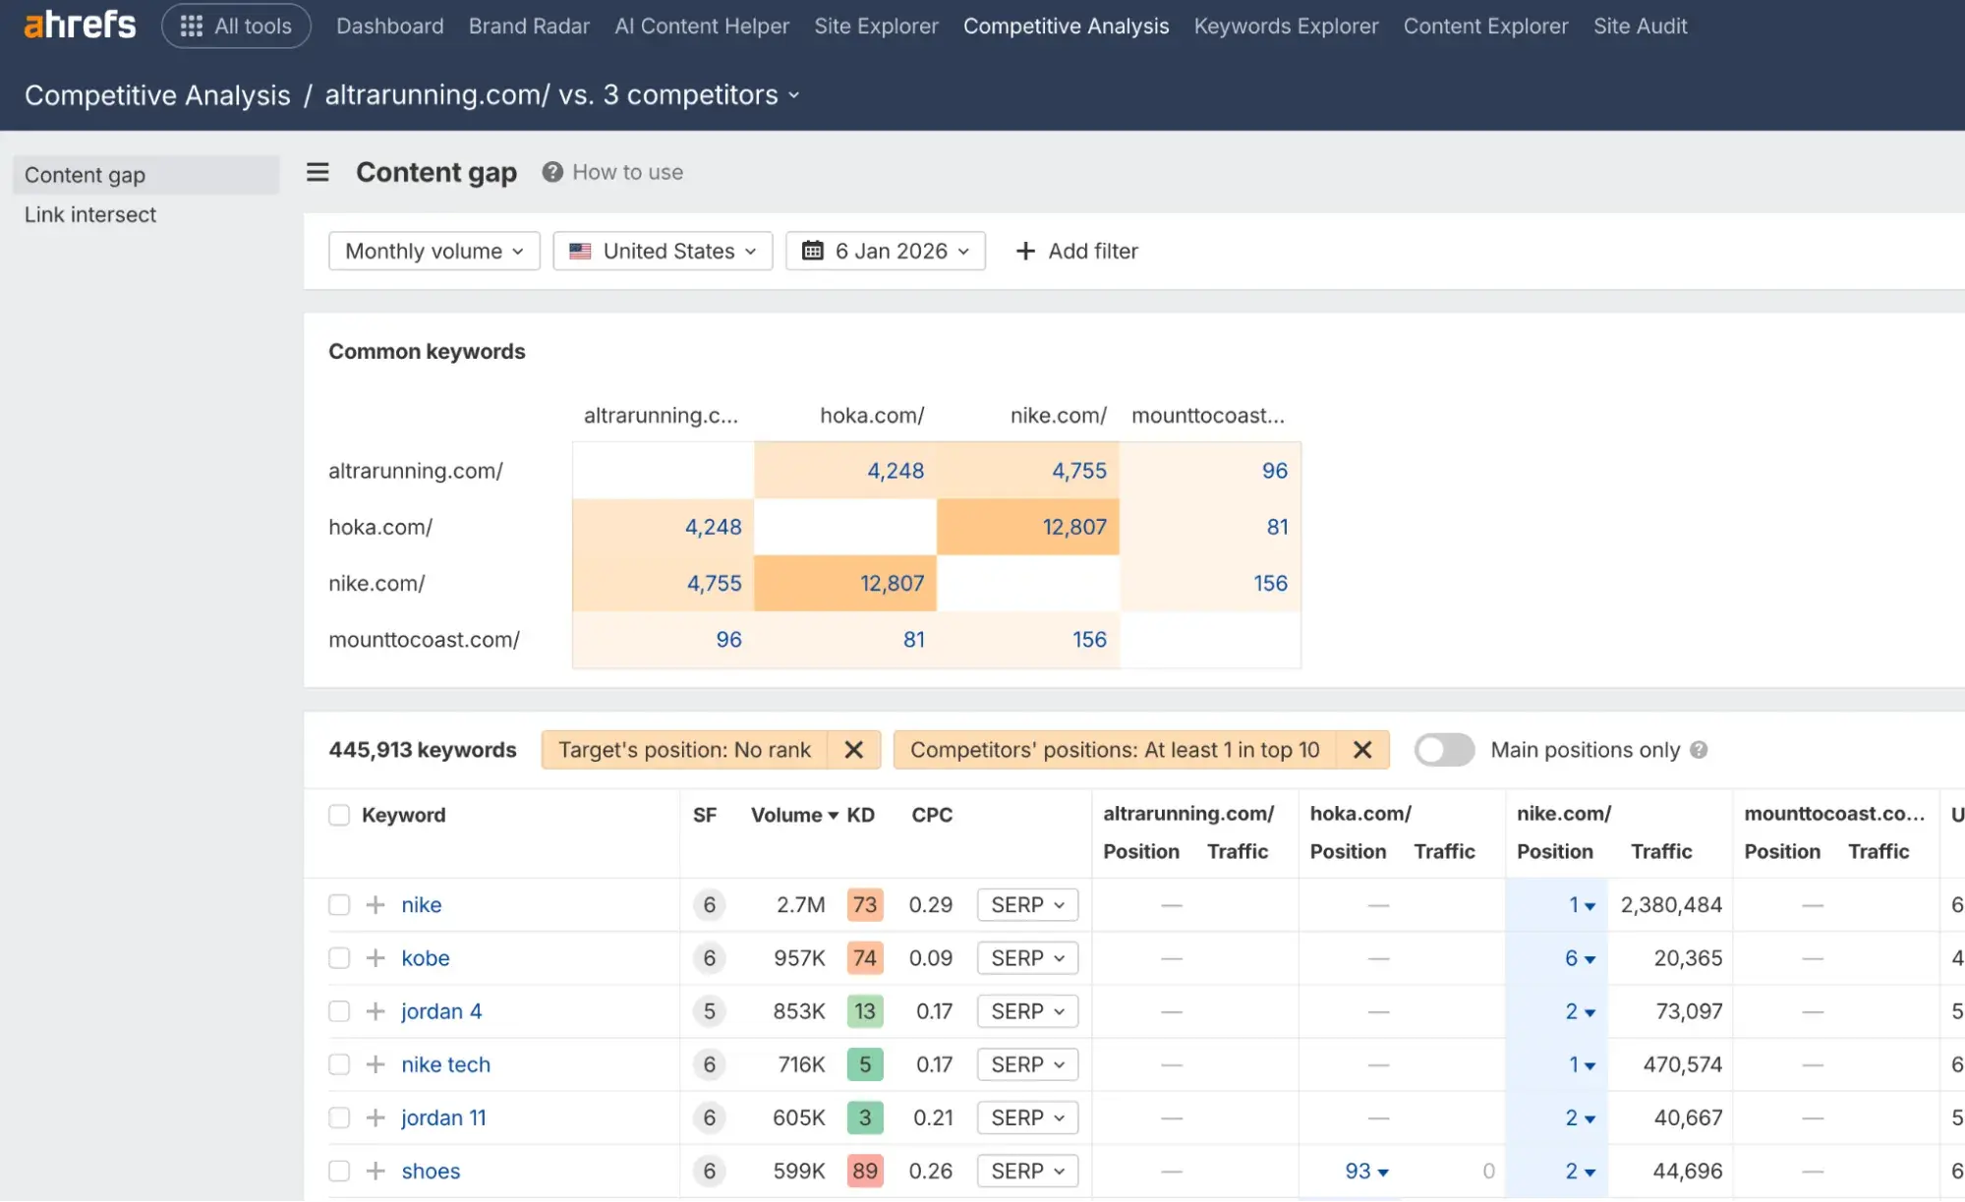Click the hamburger icon beside Content gap
Viewport: 1965px width, 1202px height.
pyautogui.click(x=317, y=172)
